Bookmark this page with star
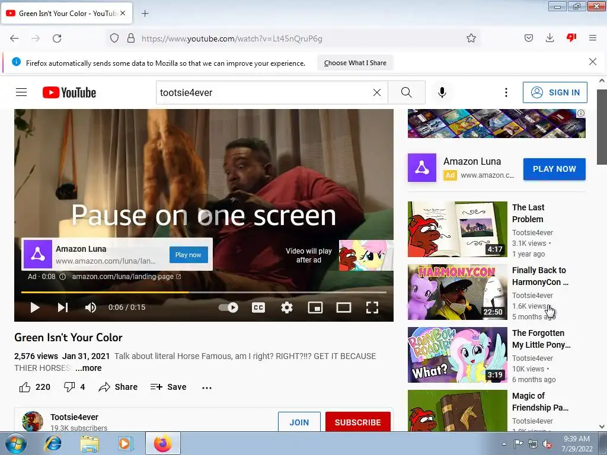Image resolution: width=607 pixels, height=455 pixels. point(471,39)
